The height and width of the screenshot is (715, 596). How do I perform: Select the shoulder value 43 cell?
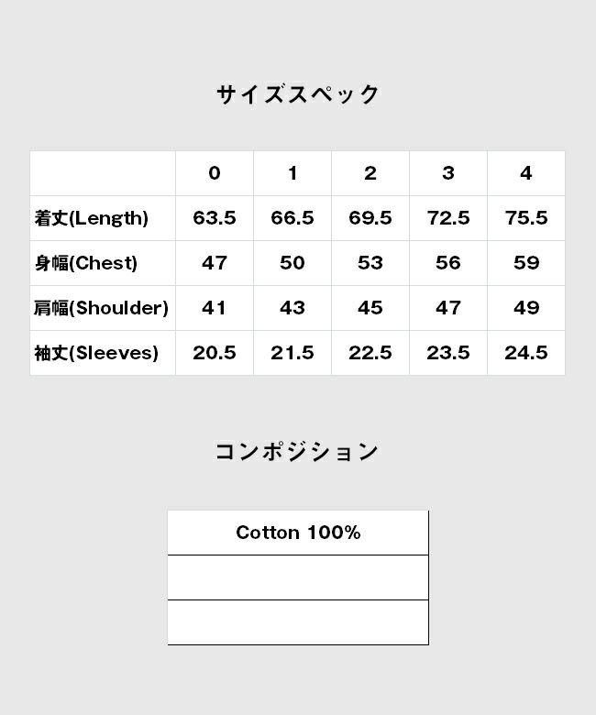click(292, 308)
